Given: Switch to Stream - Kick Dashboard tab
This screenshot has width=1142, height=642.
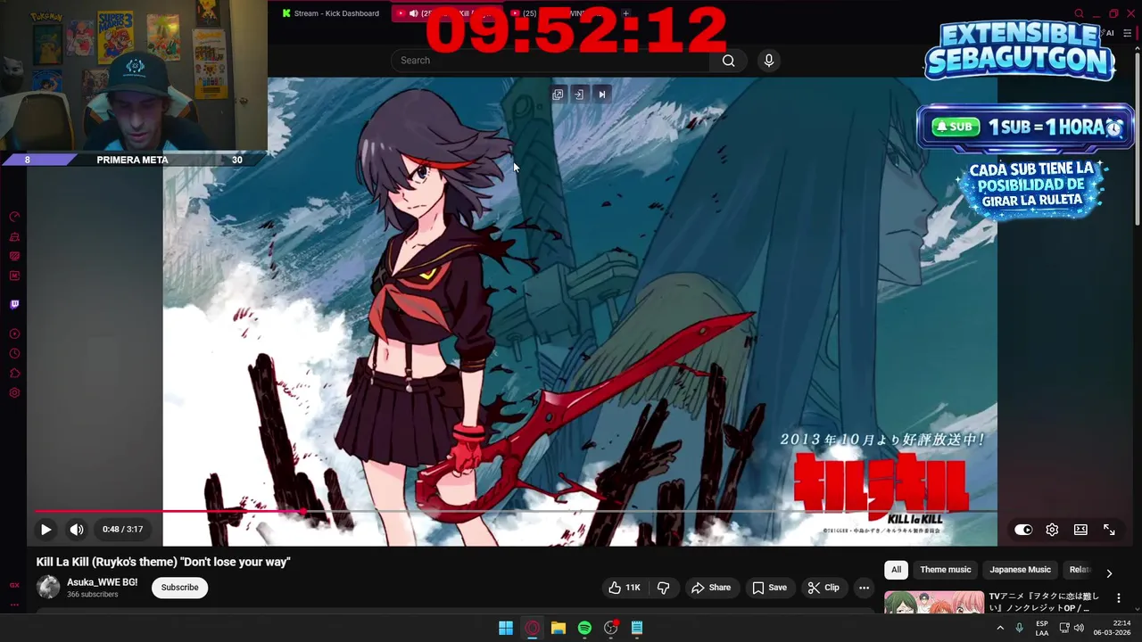Looking at the screenshot, I should coord(331,13).
